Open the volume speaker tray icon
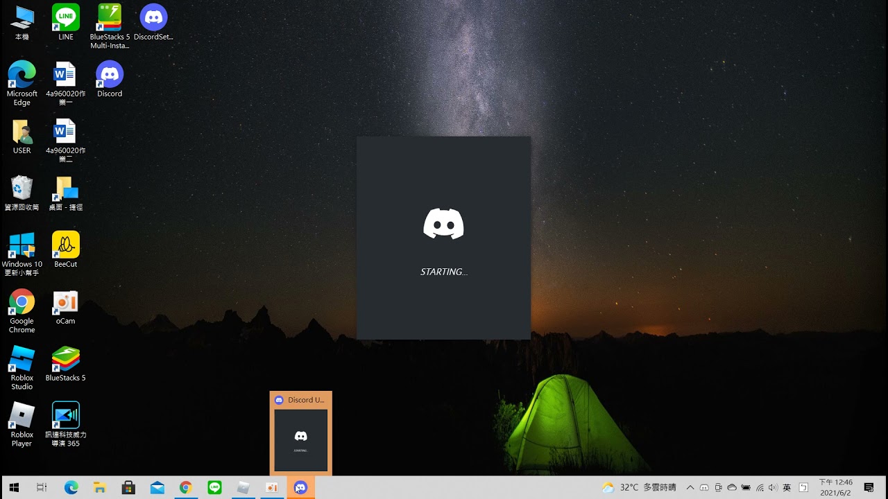Screen dimensions: 888x499 pyautogui.click(x=773, y=488)
